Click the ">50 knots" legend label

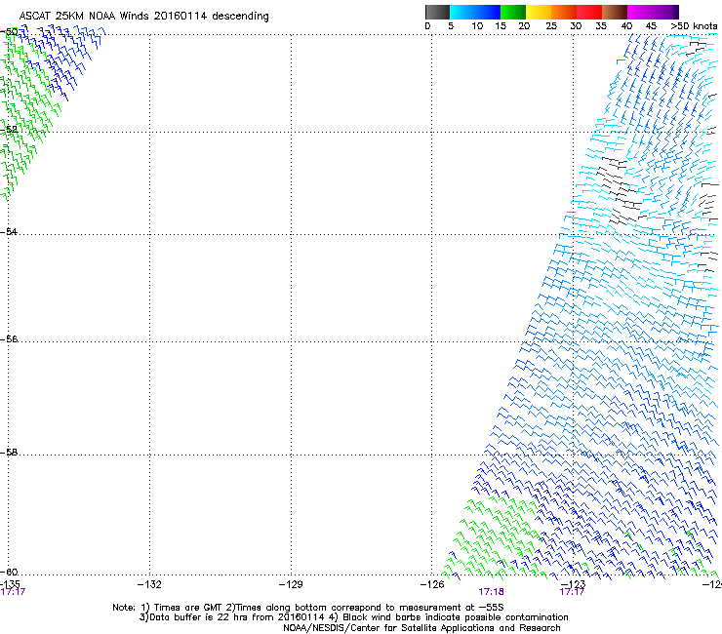pos(694,25)
